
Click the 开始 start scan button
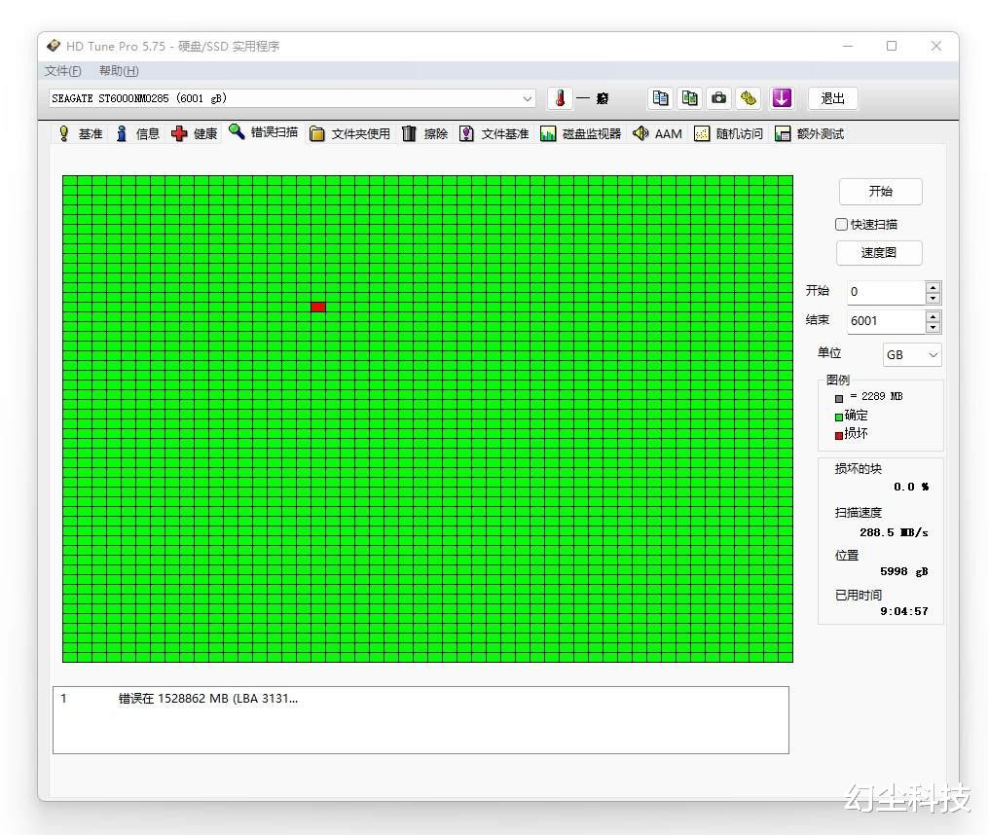(x=880, y=192)
